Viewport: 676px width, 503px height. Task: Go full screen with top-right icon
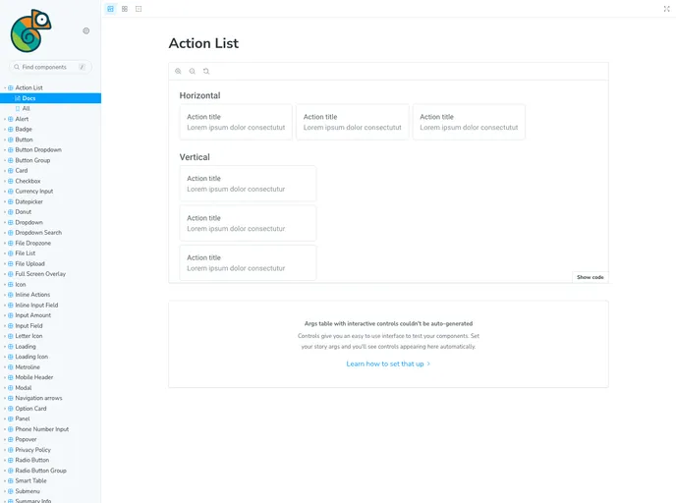pyautogui.click(x=666, y=9)
